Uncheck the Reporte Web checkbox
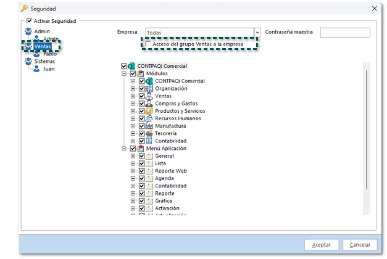Screen dimensions: 387x259 click(142, 171)
